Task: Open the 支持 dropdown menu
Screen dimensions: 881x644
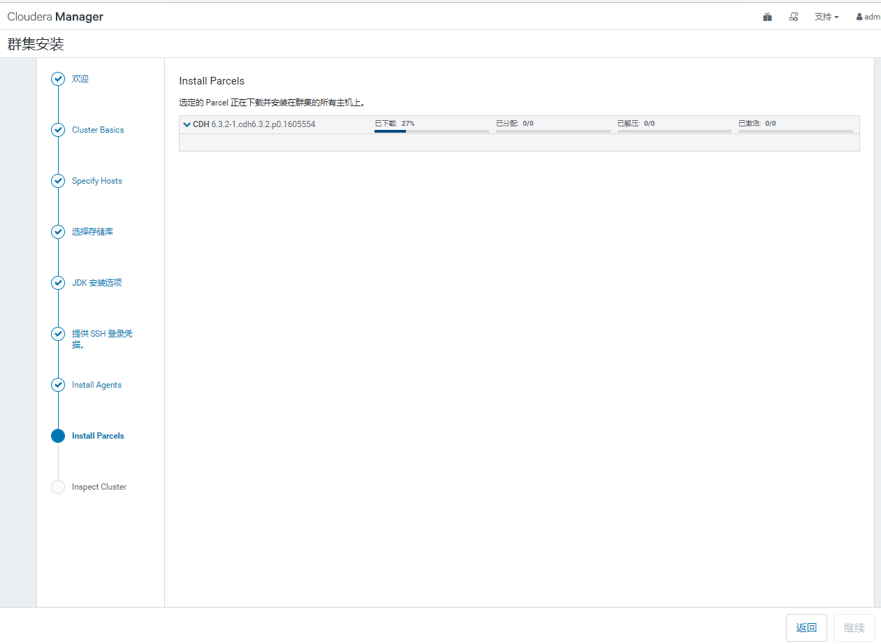Action: [x=827, y=17]
